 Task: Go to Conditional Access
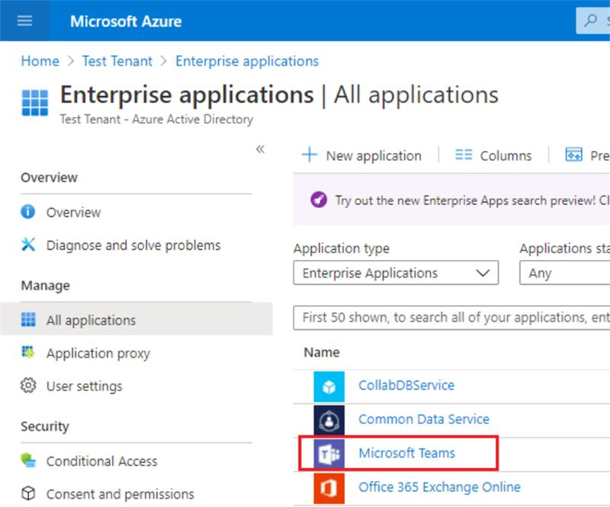click(x=101, y=461)
